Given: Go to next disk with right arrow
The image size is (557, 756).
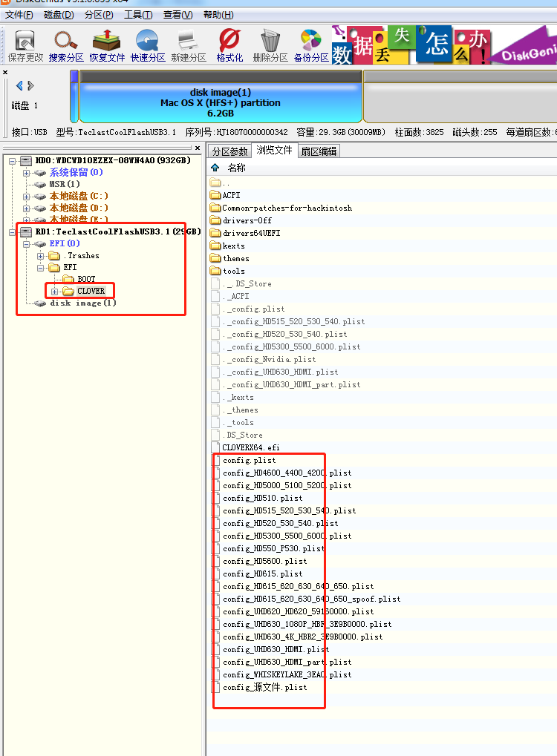Looking at the screenshot, I should [x=31, y=86].
